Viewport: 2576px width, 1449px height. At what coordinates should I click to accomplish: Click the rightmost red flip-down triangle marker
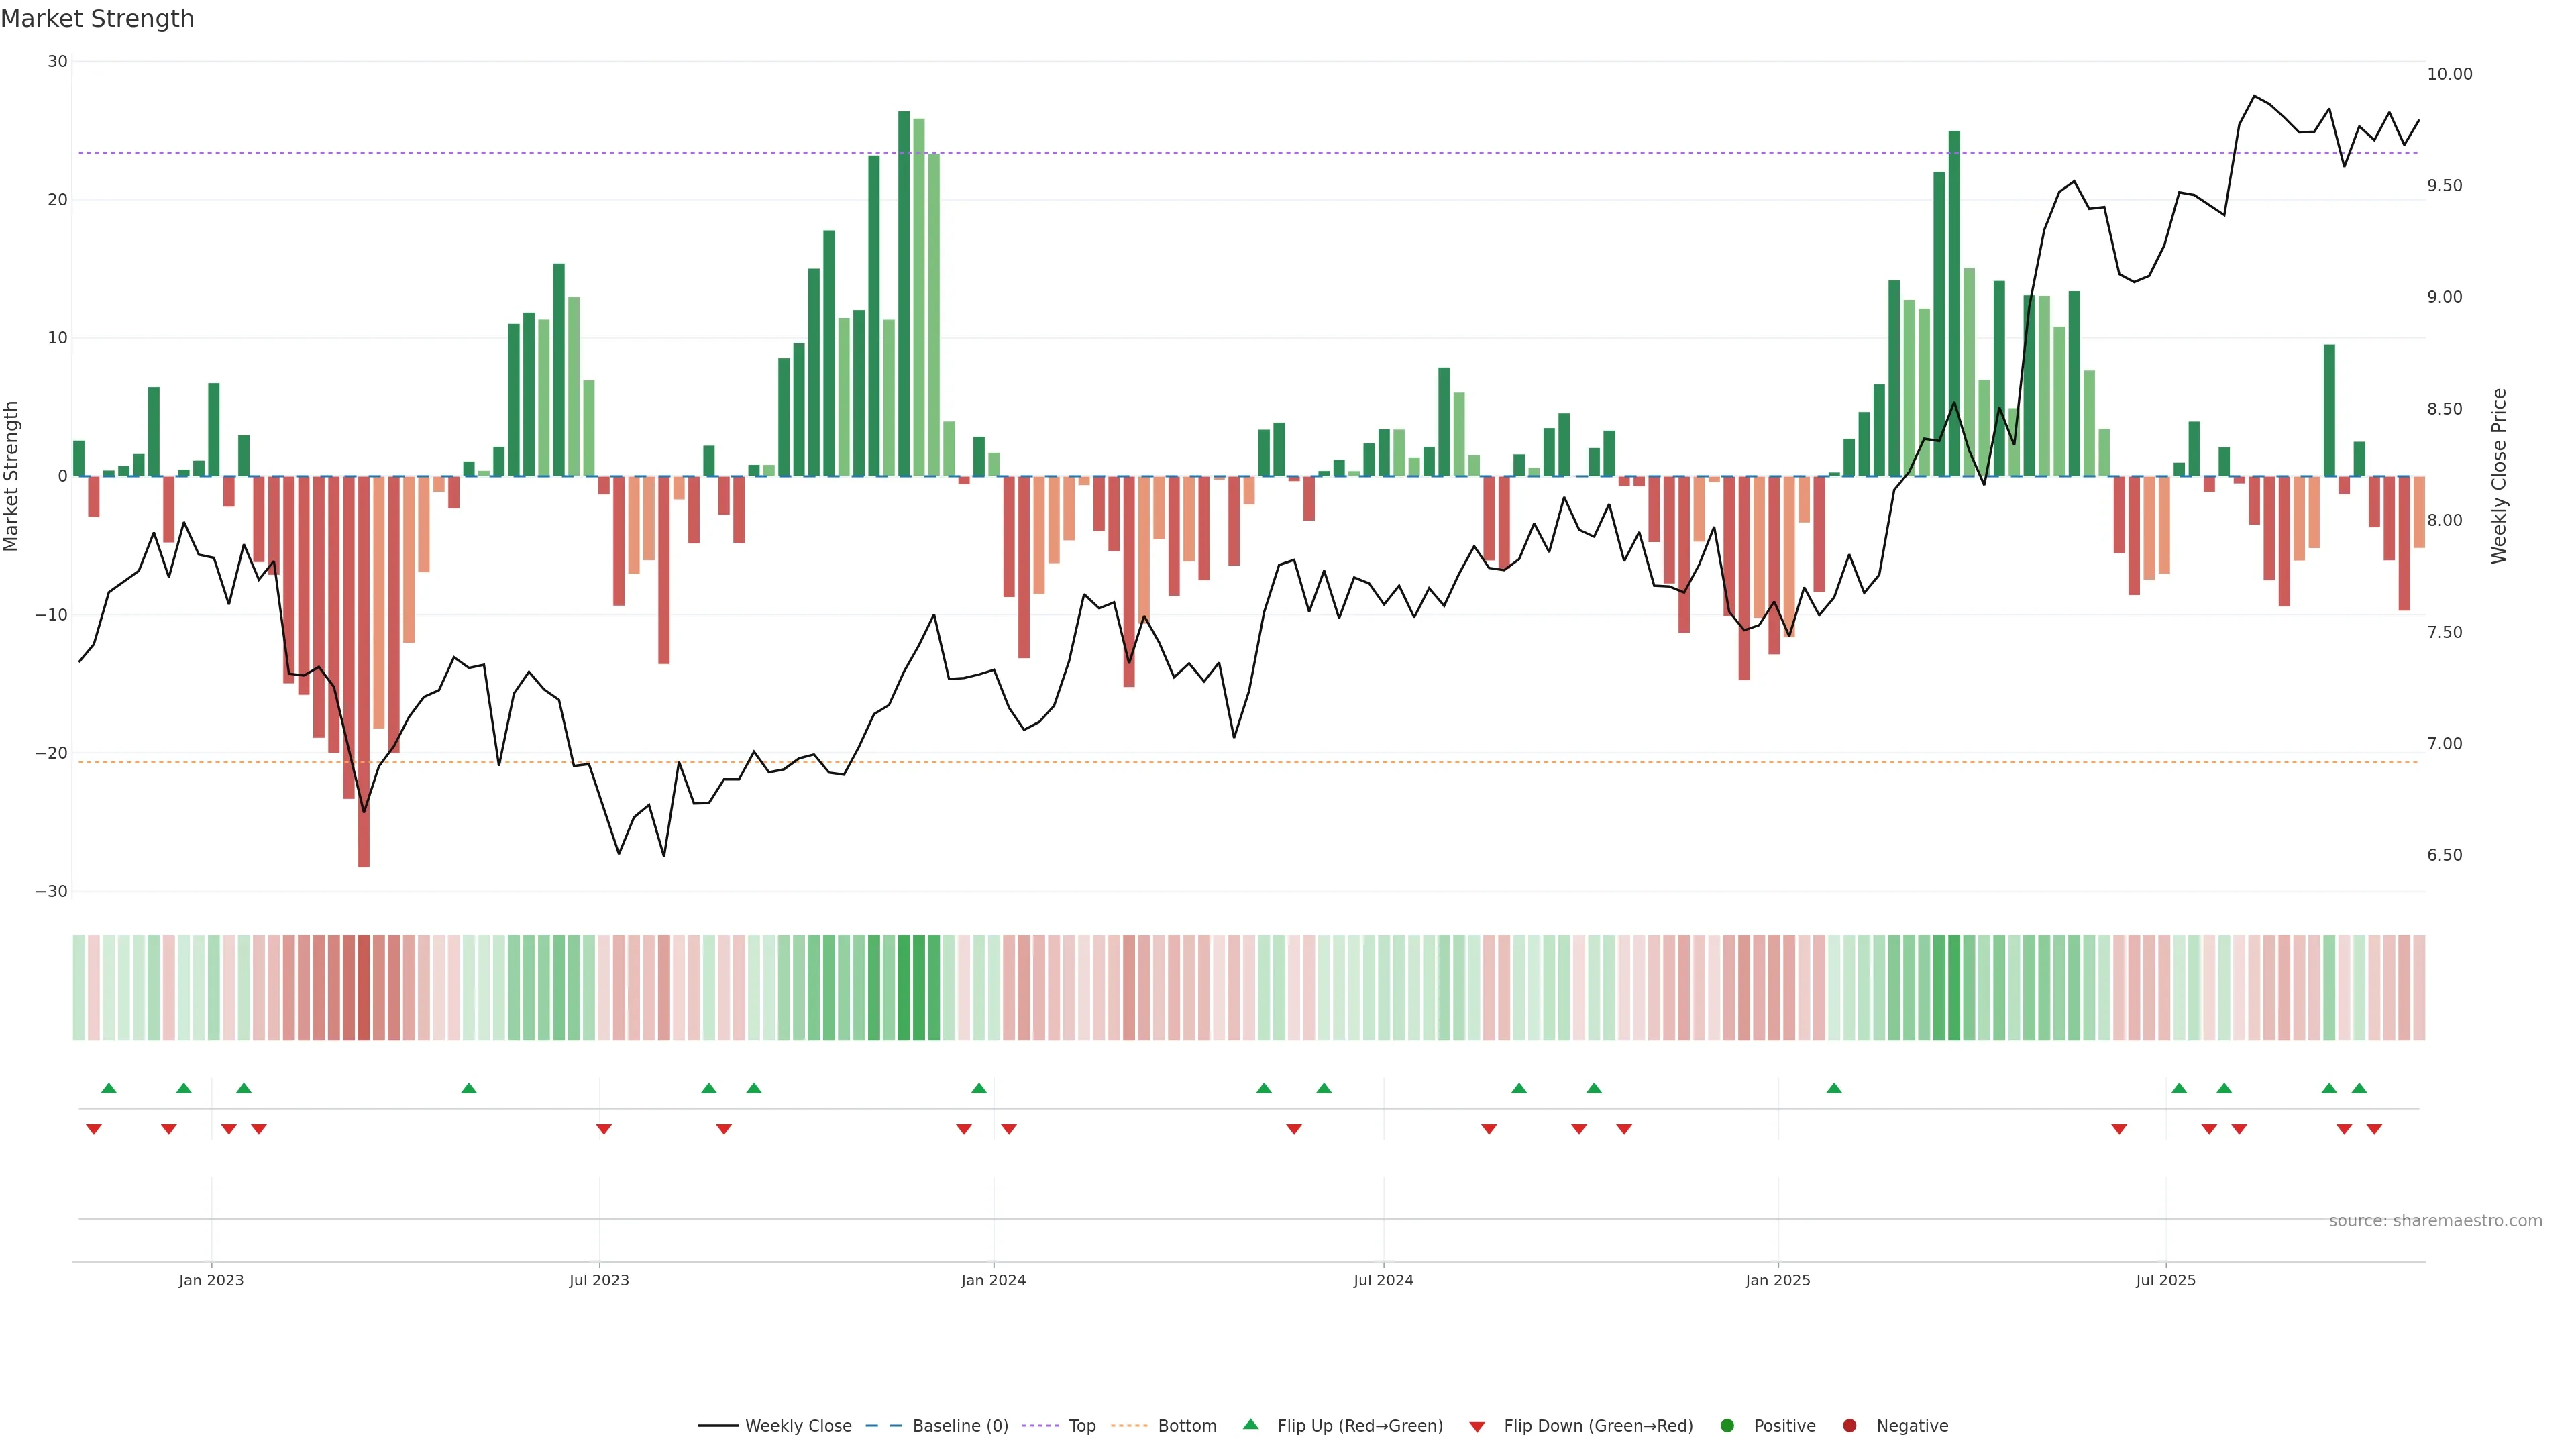[2374, 1129]
